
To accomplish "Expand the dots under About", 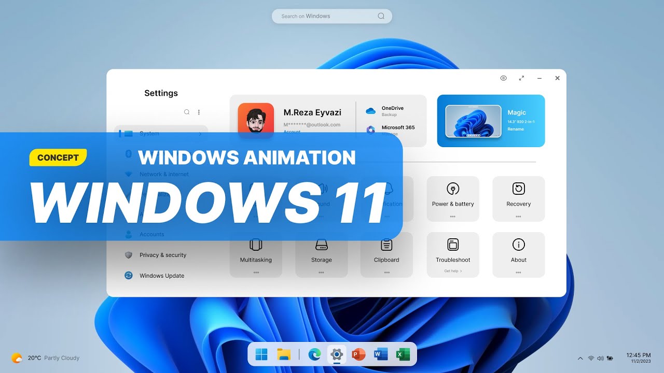I will 518,272.
